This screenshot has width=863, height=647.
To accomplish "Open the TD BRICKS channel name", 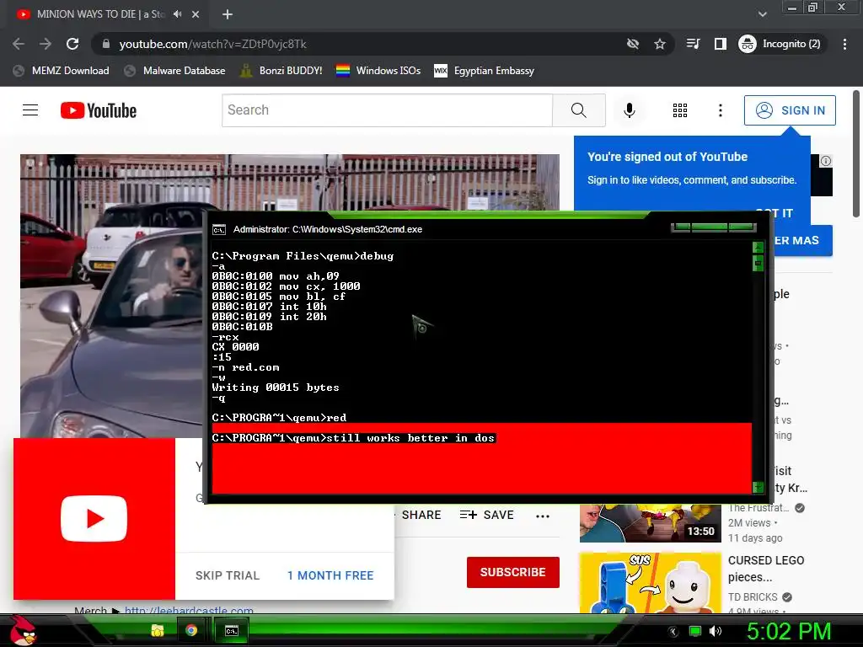I will tap(753, 597).
